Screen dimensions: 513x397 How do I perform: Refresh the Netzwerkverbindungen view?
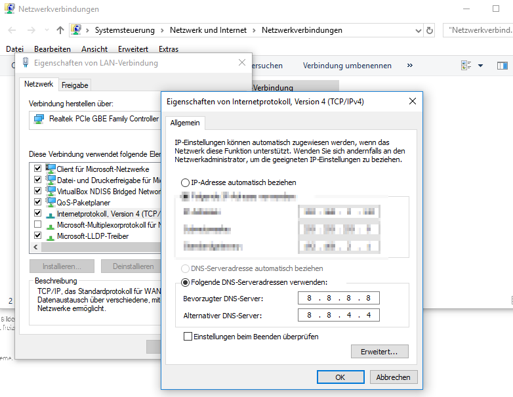point(430,30)
